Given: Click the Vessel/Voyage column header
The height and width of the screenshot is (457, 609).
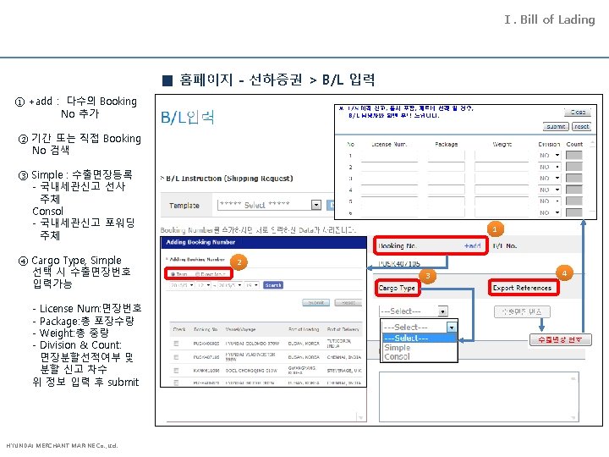Looking at the screenshot, I should (240, 329).
